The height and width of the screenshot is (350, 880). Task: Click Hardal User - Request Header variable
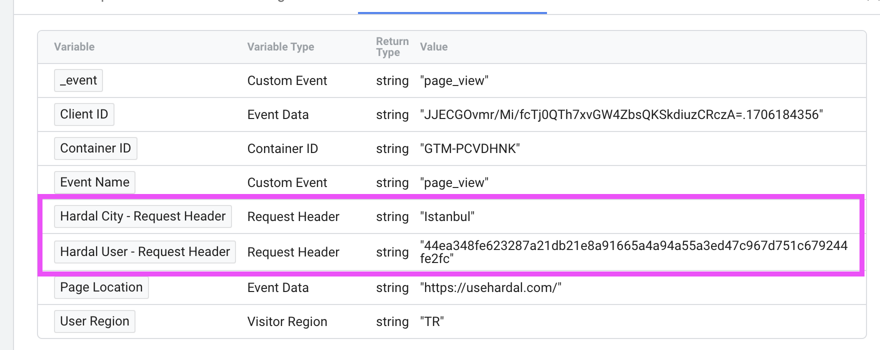click(145, 252)
